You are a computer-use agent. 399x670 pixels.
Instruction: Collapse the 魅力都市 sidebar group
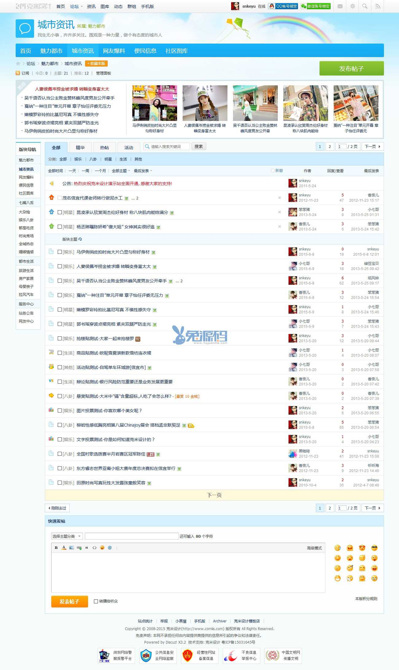pos(28,160)
